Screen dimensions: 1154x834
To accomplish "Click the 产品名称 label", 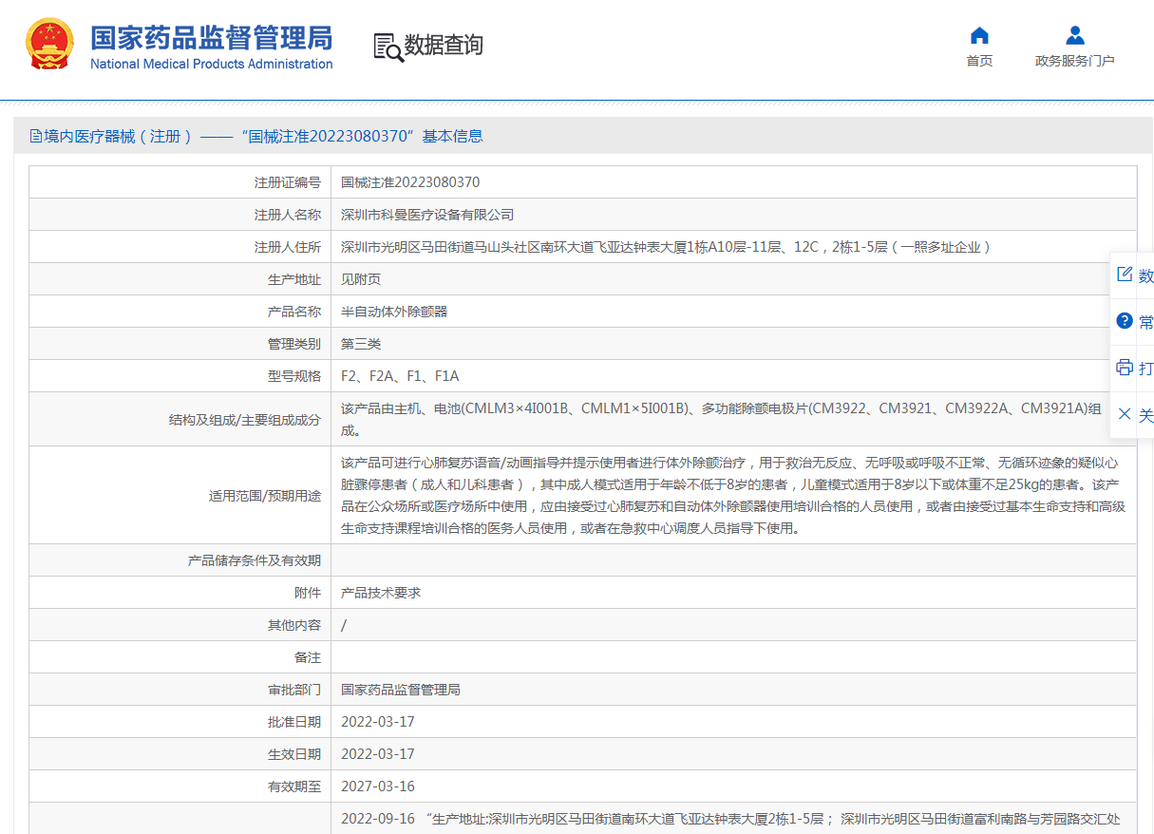I will (x=294, y=312).
